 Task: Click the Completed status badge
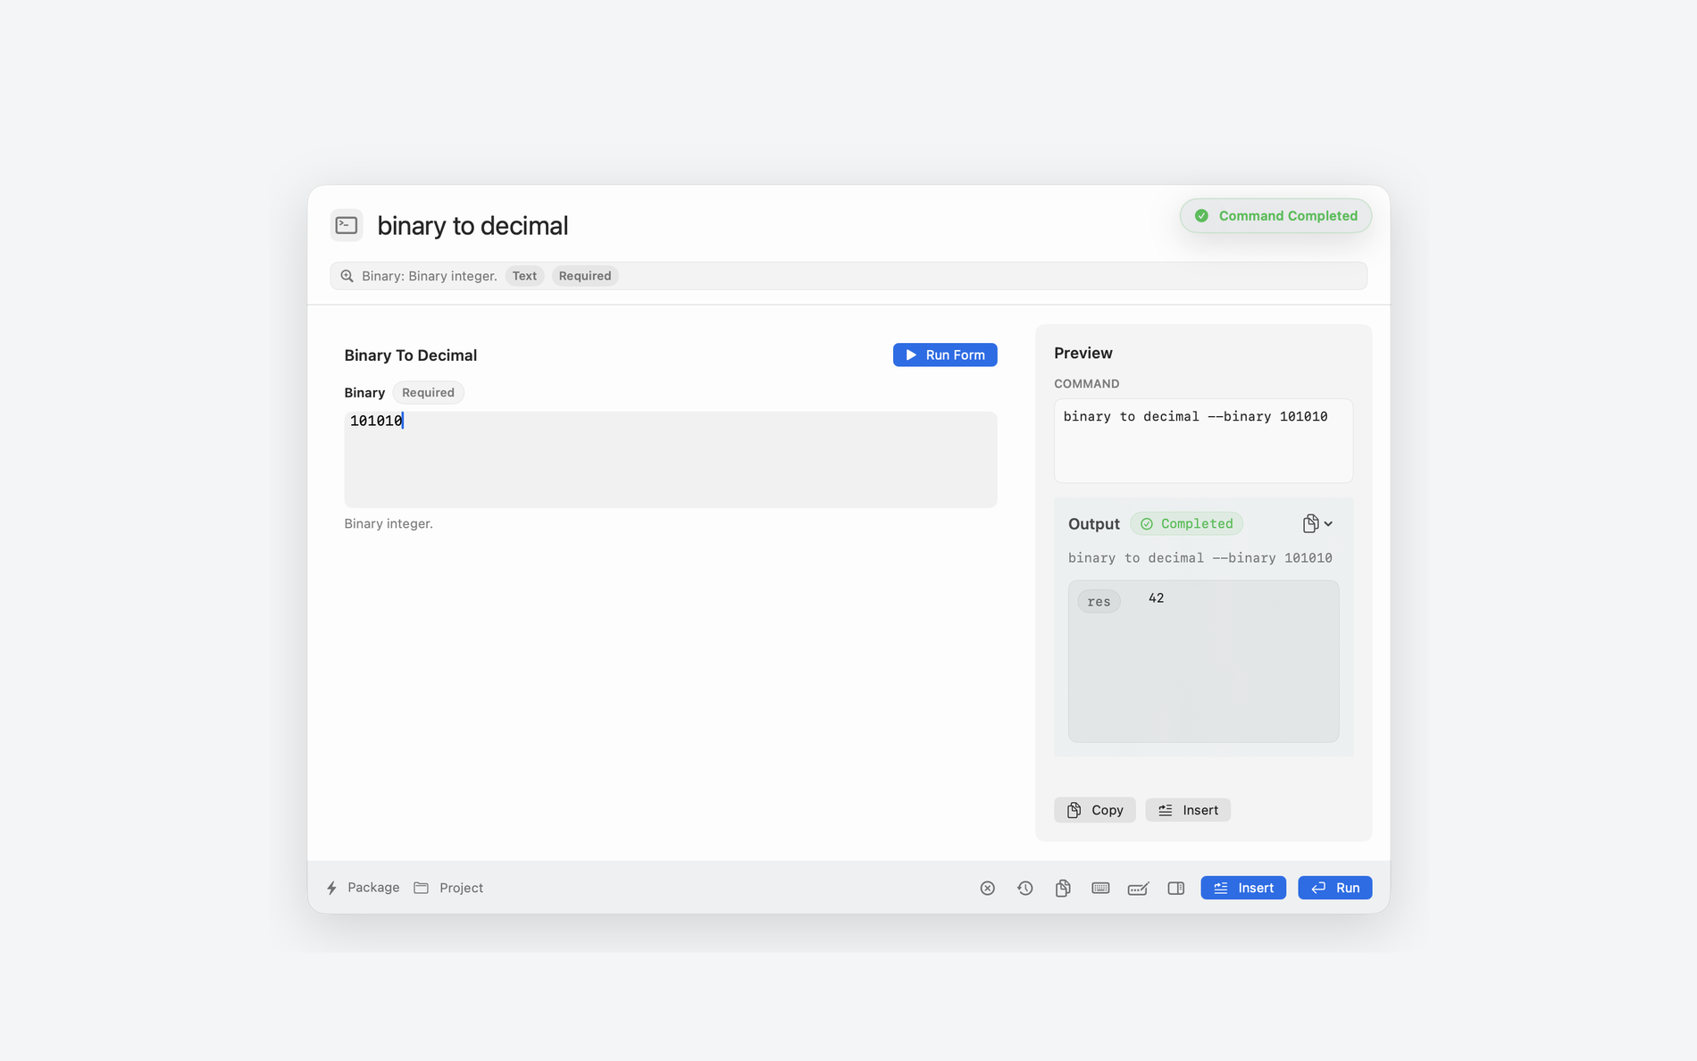(1187, 524)
